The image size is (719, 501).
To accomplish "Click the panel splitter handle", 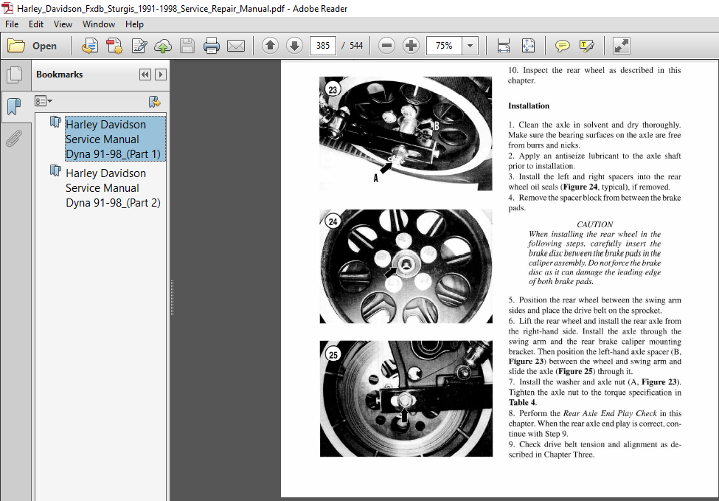I will 172,297.
